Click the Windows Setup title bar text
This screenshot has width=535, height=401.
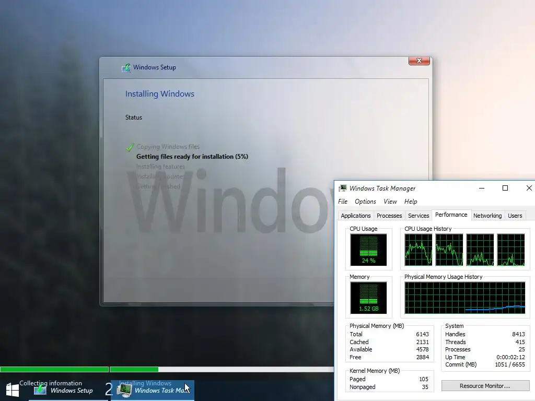point(155,67)
